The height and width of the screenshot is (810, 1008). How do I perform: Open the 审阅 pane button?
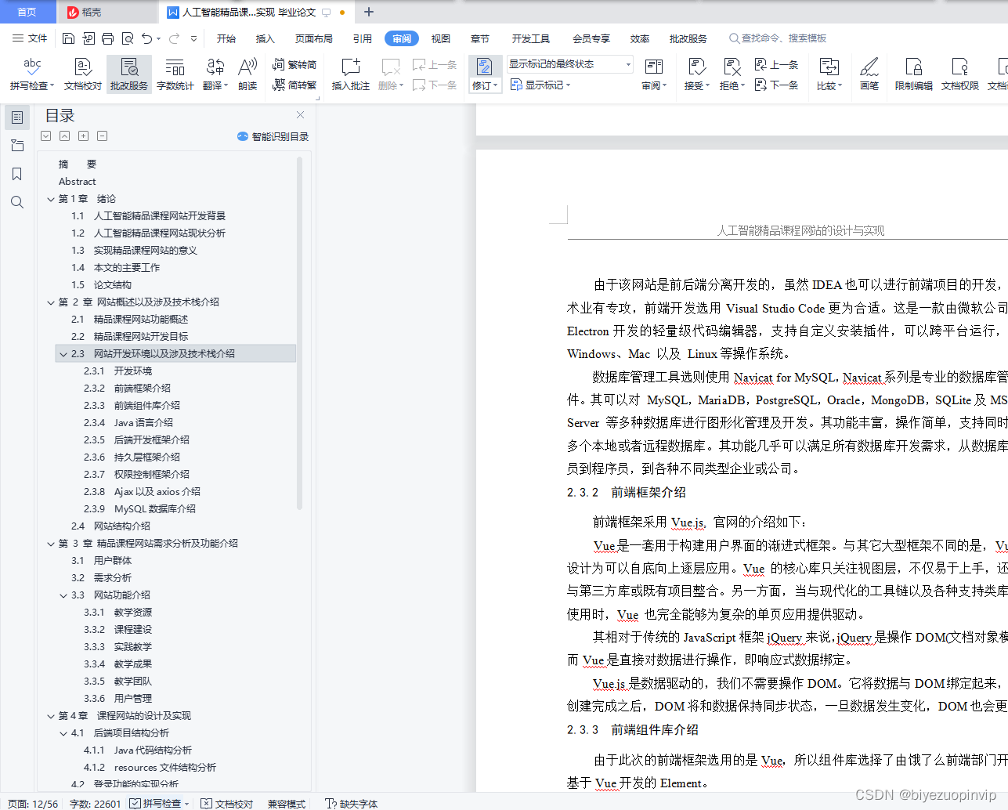coord(654,74)
